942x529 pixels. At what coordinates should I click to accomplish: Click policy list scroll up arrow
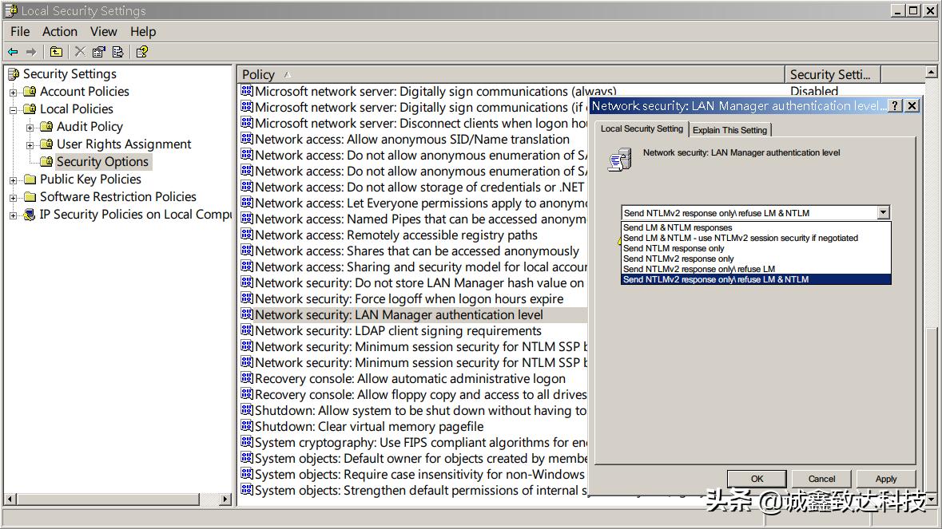[931, 73]
